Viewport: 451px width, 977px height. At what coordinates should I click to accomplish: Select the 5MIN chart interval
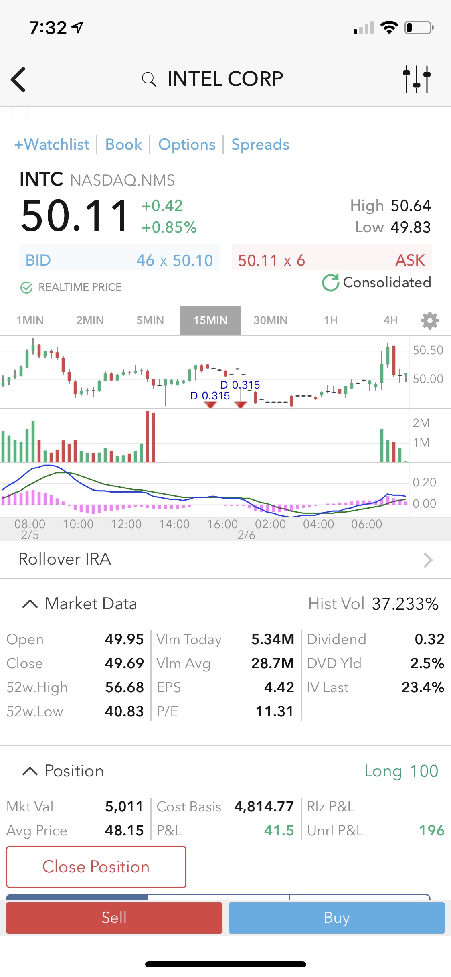[x=150, y=320]
